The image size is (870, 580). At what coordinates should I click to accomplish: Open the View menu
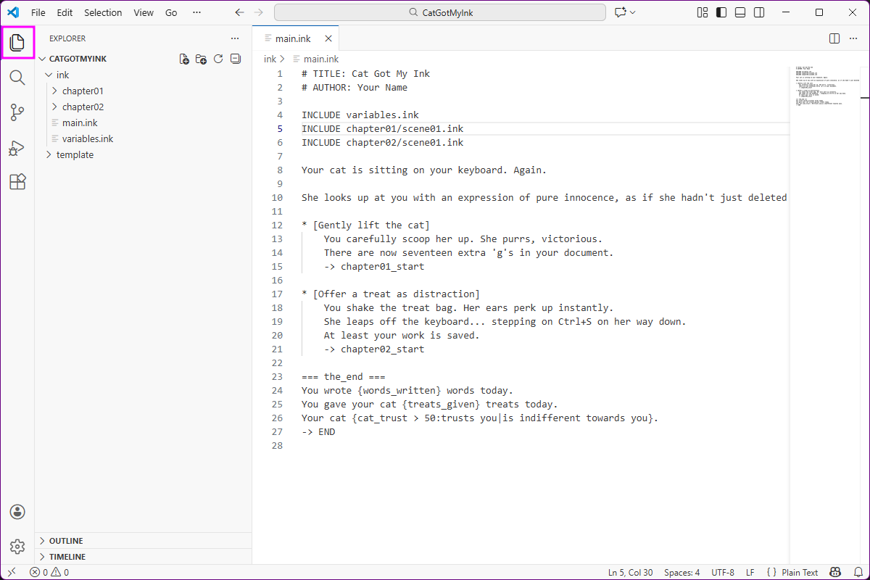point(143,12)
